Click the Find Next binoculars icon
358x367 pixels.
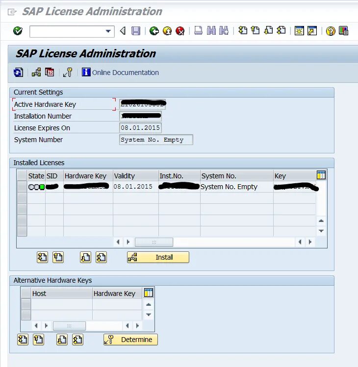tap(224, 31)
